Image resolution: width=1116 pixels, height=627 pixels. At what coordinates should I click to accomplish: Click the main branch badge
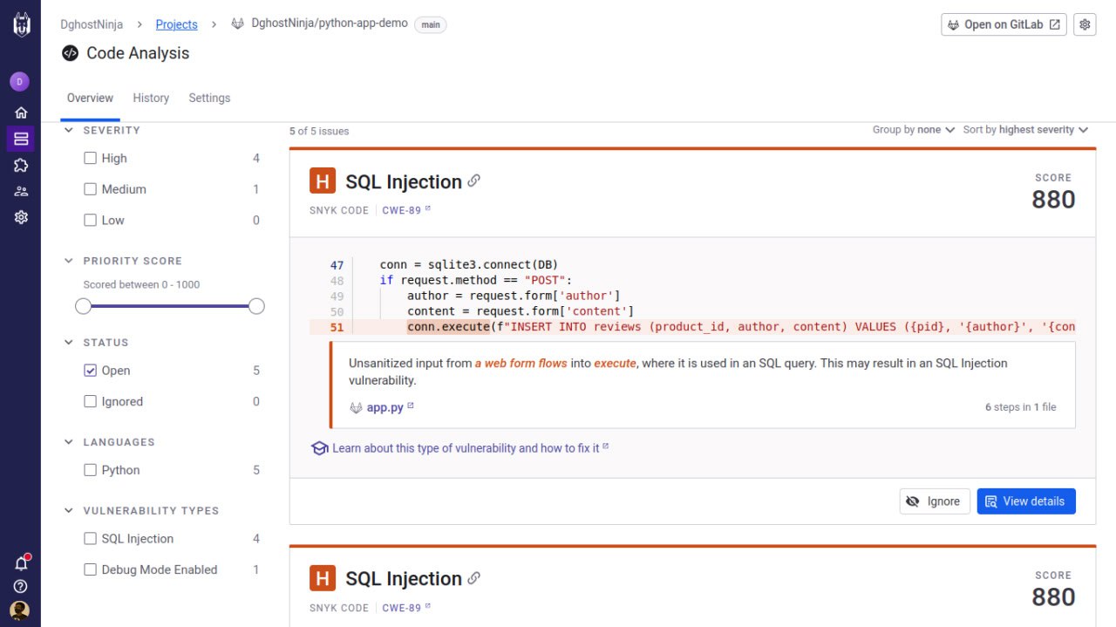coord(431,24)
